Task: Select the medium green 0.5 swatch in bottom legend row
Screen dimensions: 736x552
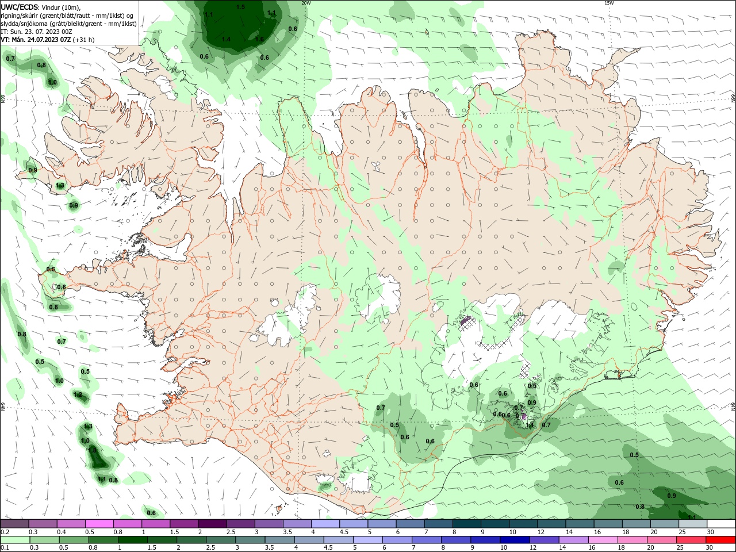Action: click(x=74, y=540)
